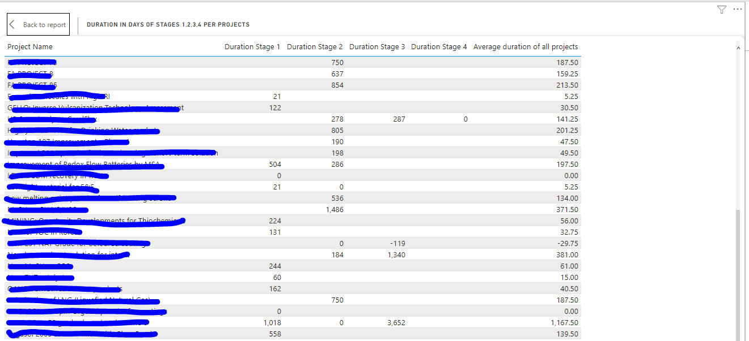This screenshot has width=749, height=341.
Task: Select the Stage 1 cell showing 162
Action: click(x=275, y=289)
